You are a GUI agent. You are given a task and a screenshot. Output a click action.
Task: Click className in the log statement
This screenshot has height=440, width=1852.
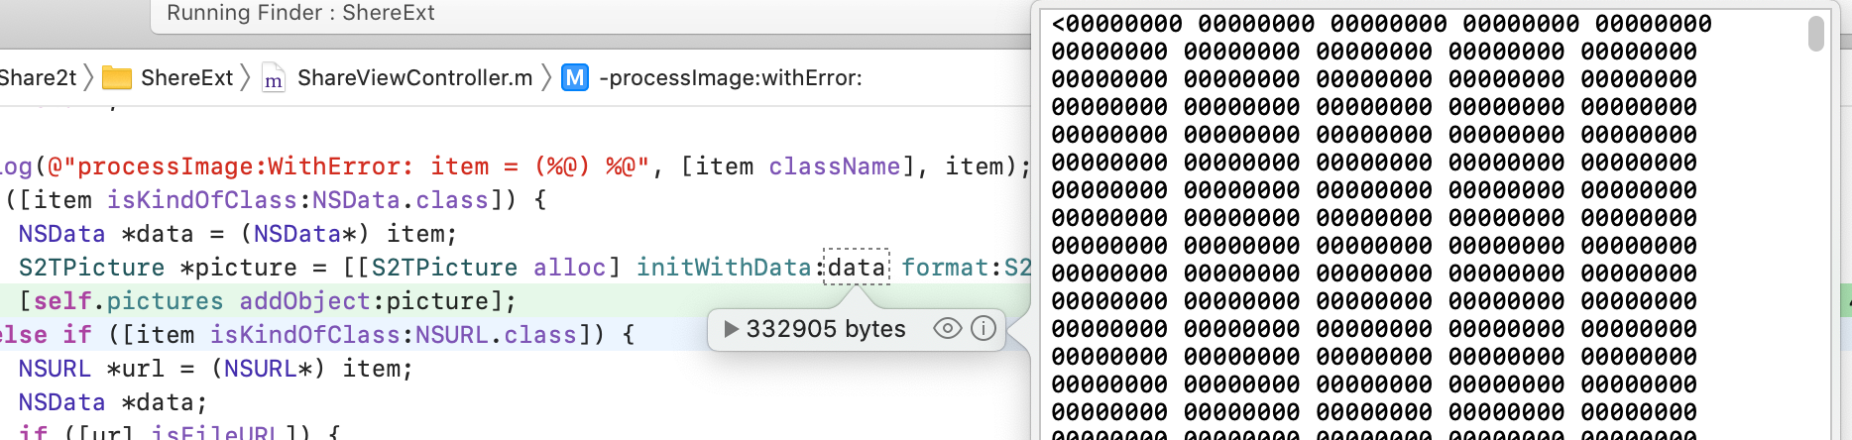834,166
